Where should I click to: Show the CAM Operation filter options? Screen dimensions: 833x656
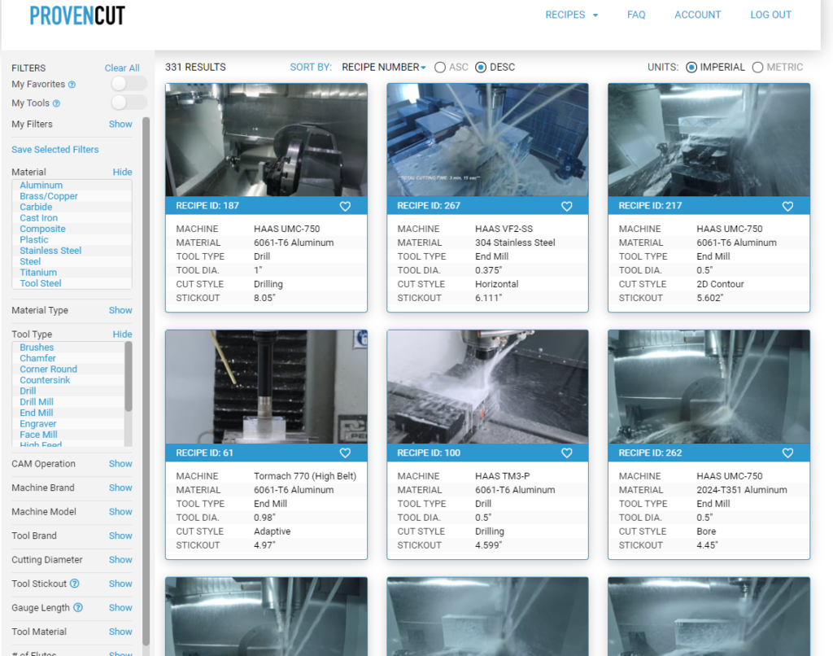(x=120, y=463)
